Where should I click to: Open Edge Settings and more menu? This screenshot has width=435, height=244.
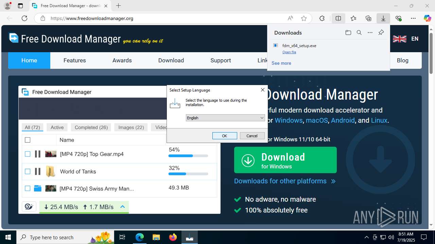[413, 18]
